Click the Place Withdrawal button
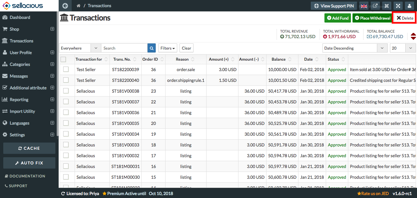 (x=373, y=18)
